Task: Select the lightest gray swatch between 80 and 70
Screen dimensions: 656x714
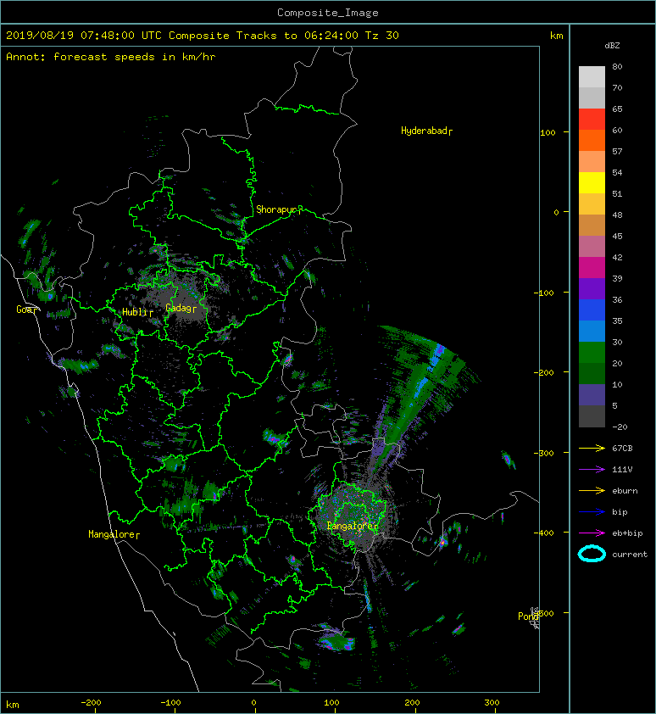Action: (x=592, y=77)
